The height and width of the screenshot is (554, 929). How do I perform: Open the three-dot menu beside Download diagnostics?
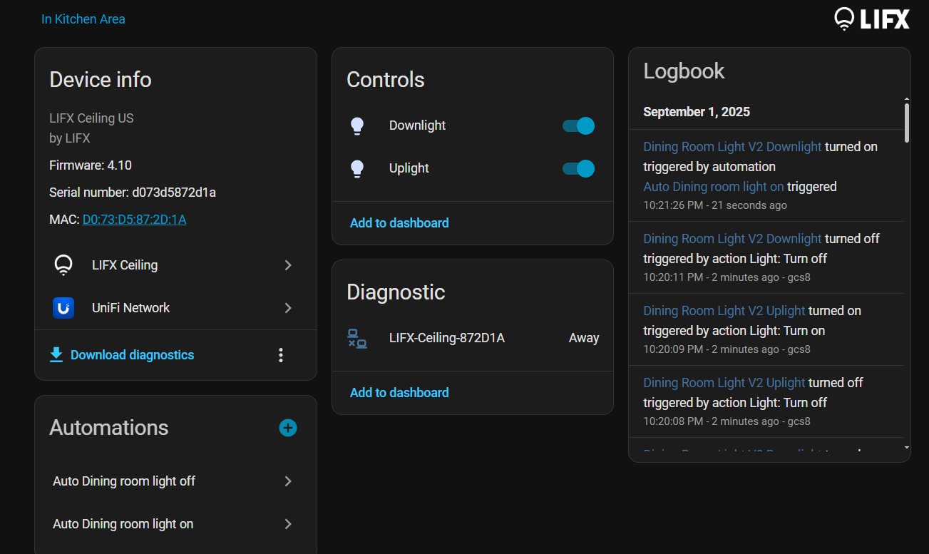pos(281,355)
